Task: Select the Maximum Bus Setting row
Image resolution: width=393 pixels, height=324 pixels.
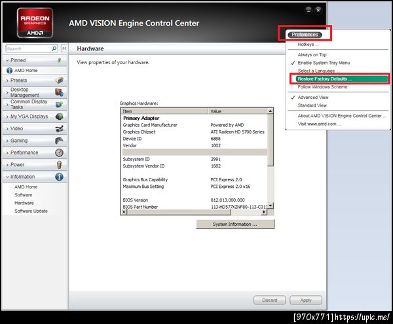Action: [195, 187]
